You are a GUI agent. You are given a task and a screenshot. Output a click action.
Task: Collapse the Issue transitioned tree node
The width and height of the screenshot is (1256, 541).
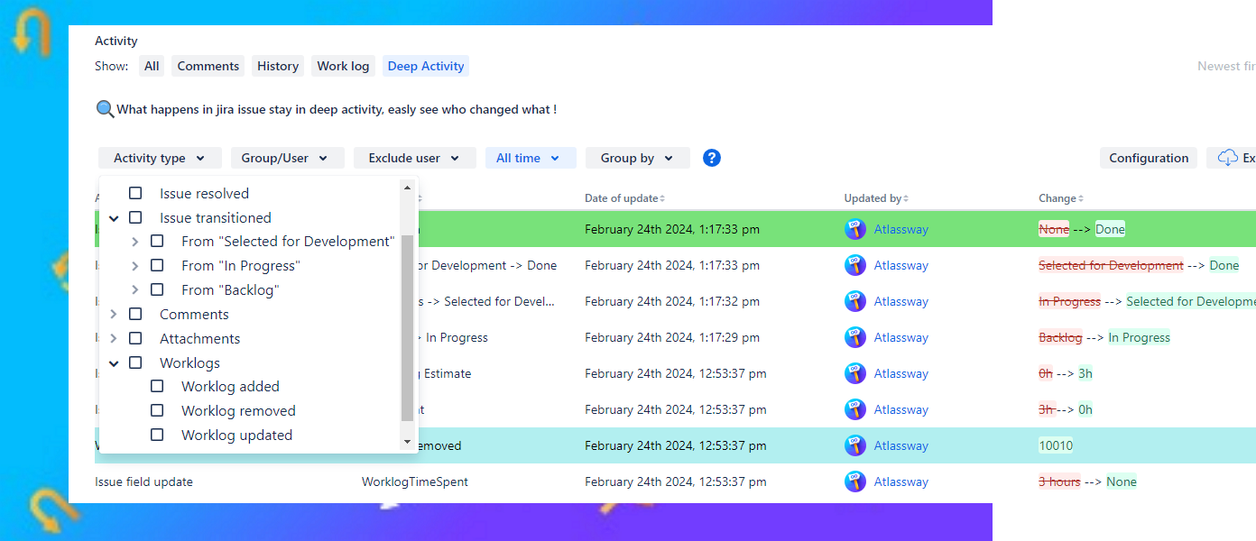click(x=114, y=218)
